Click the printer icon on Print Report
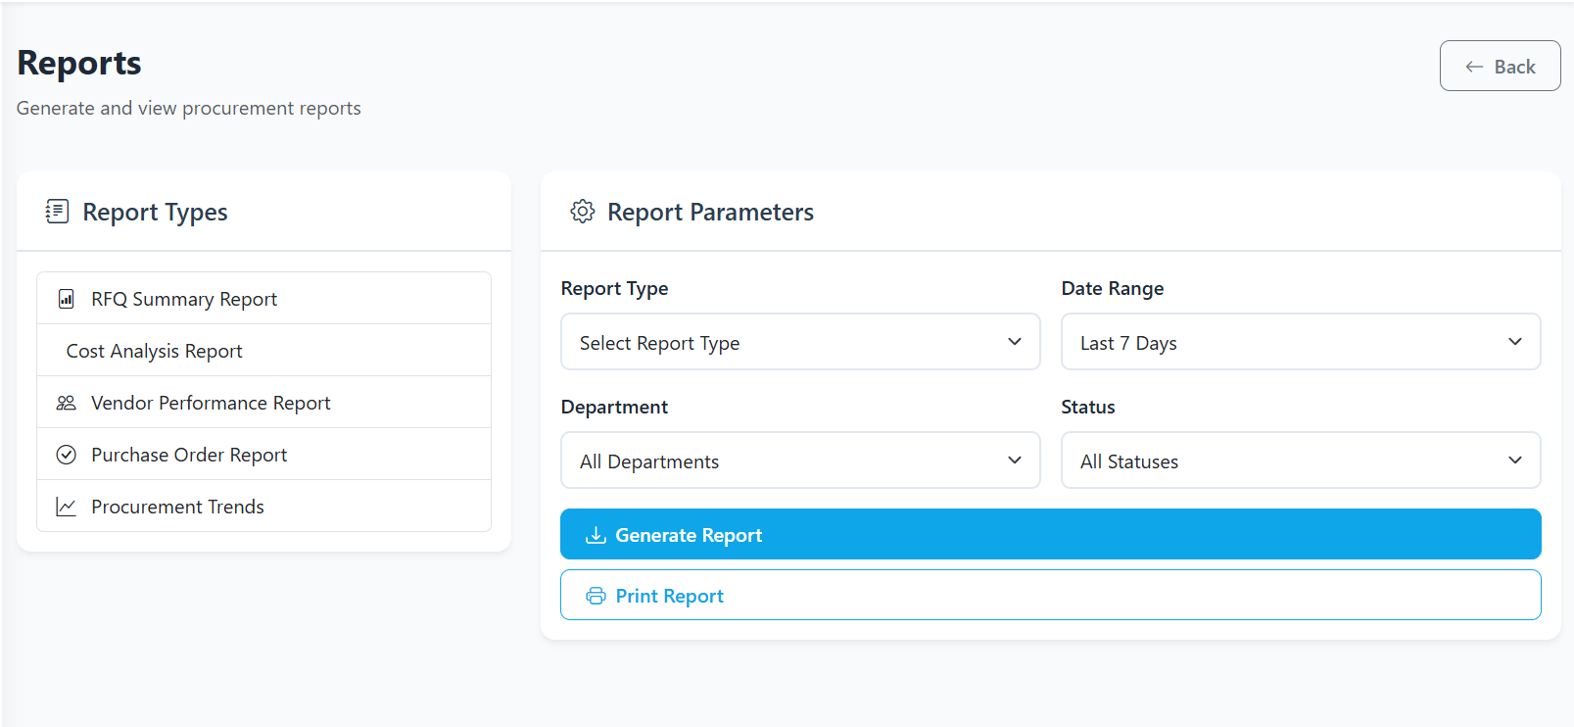The image size is (1574, 727). [596, 596]
